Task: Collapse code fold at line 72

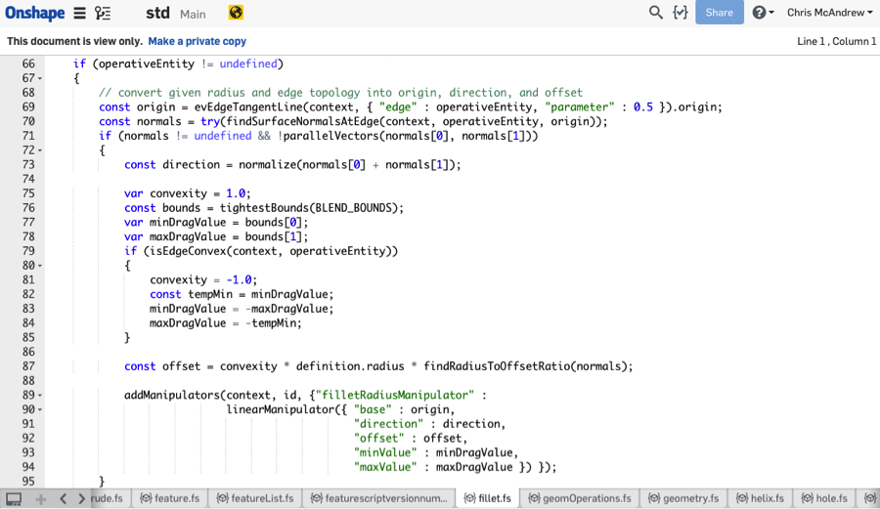Action: click(40, 150)
